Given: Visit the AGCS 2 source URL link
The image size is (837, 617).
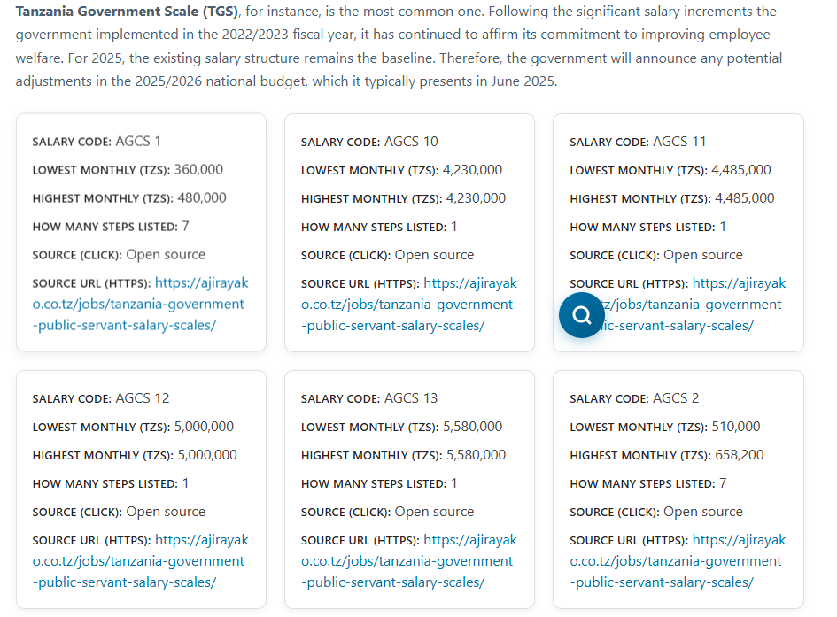Looking at the screenshot, I should [676, 561].
